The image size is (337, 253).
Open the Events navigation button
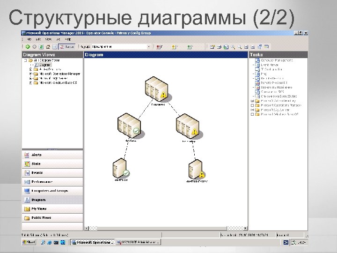(x=52, y=173)
